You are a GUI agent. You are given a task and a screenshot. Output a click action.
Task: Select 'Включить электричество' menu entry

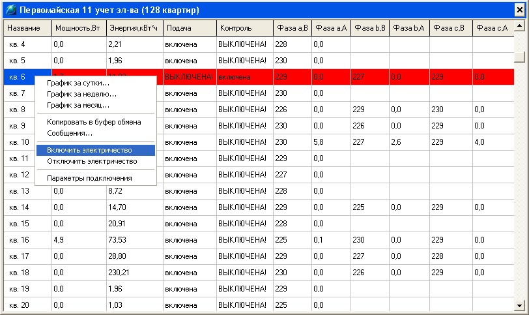pyautogui.click(x=89, y=150)
